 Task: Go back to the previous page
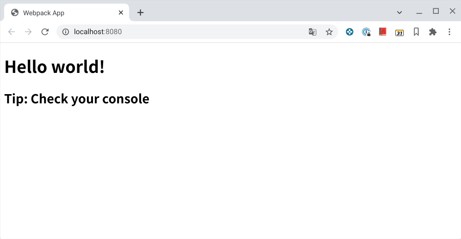(x=12, y=32)
